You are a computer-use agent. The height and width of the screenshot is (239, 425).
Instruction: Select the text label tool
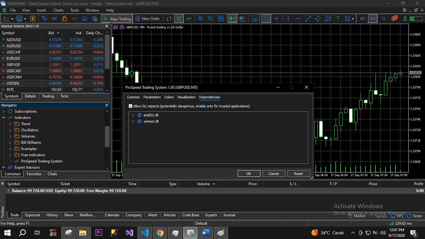pyautogui.click(x=338, y=19)
